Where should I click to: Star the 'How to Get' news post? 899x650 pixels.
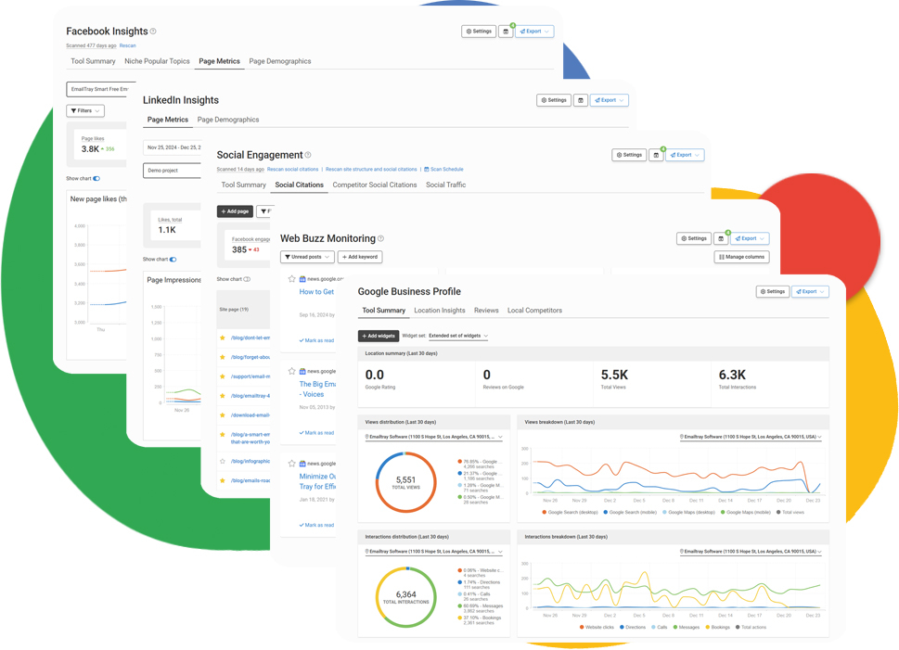click(x=291, y=279)
